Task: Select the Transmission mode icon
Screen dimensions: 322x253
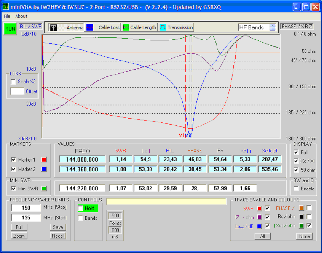Action: (x=163, y=28)
